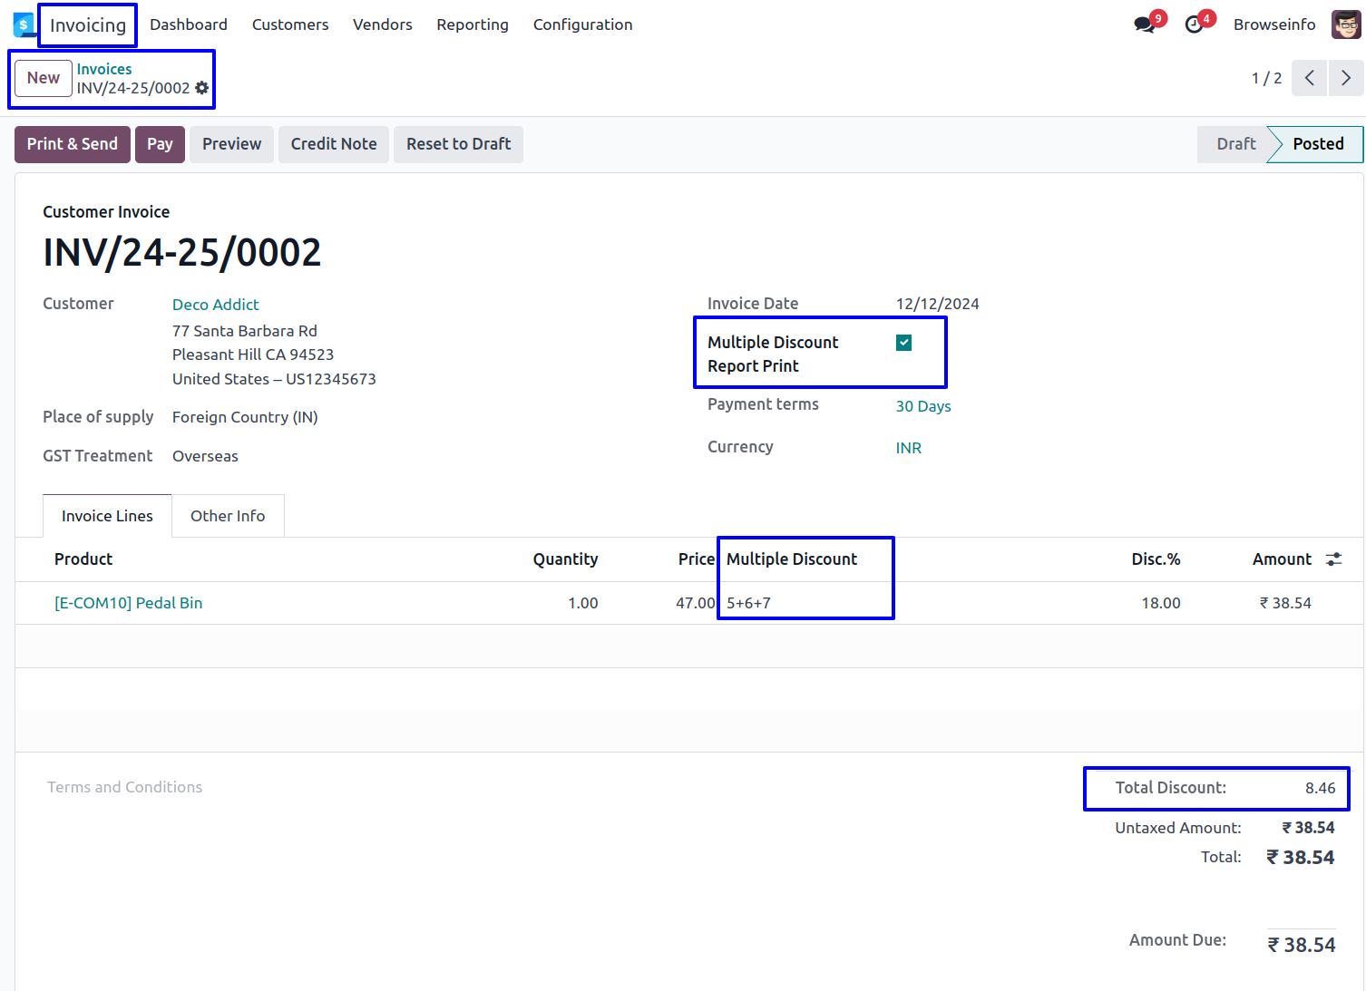Click the Reset to Draft button

coord(458,144)
